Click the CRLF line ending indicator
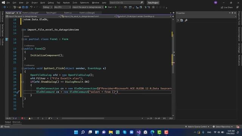The image size is (242, 136). tap(171, 118)
